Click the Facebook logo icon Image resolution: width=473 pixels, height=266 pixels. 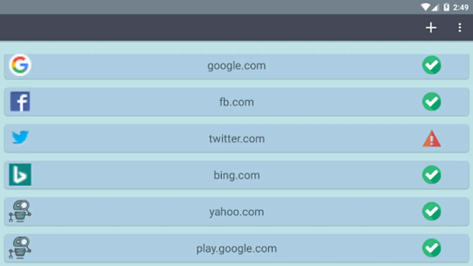[20, 101]
